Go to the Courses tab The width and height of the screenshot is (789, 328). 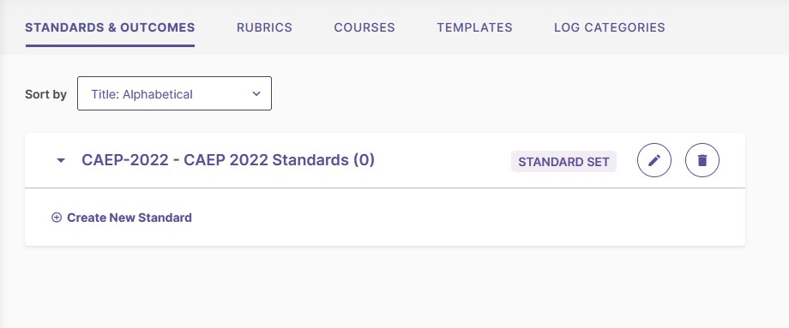pyautogui.click(x=364, y=27)
